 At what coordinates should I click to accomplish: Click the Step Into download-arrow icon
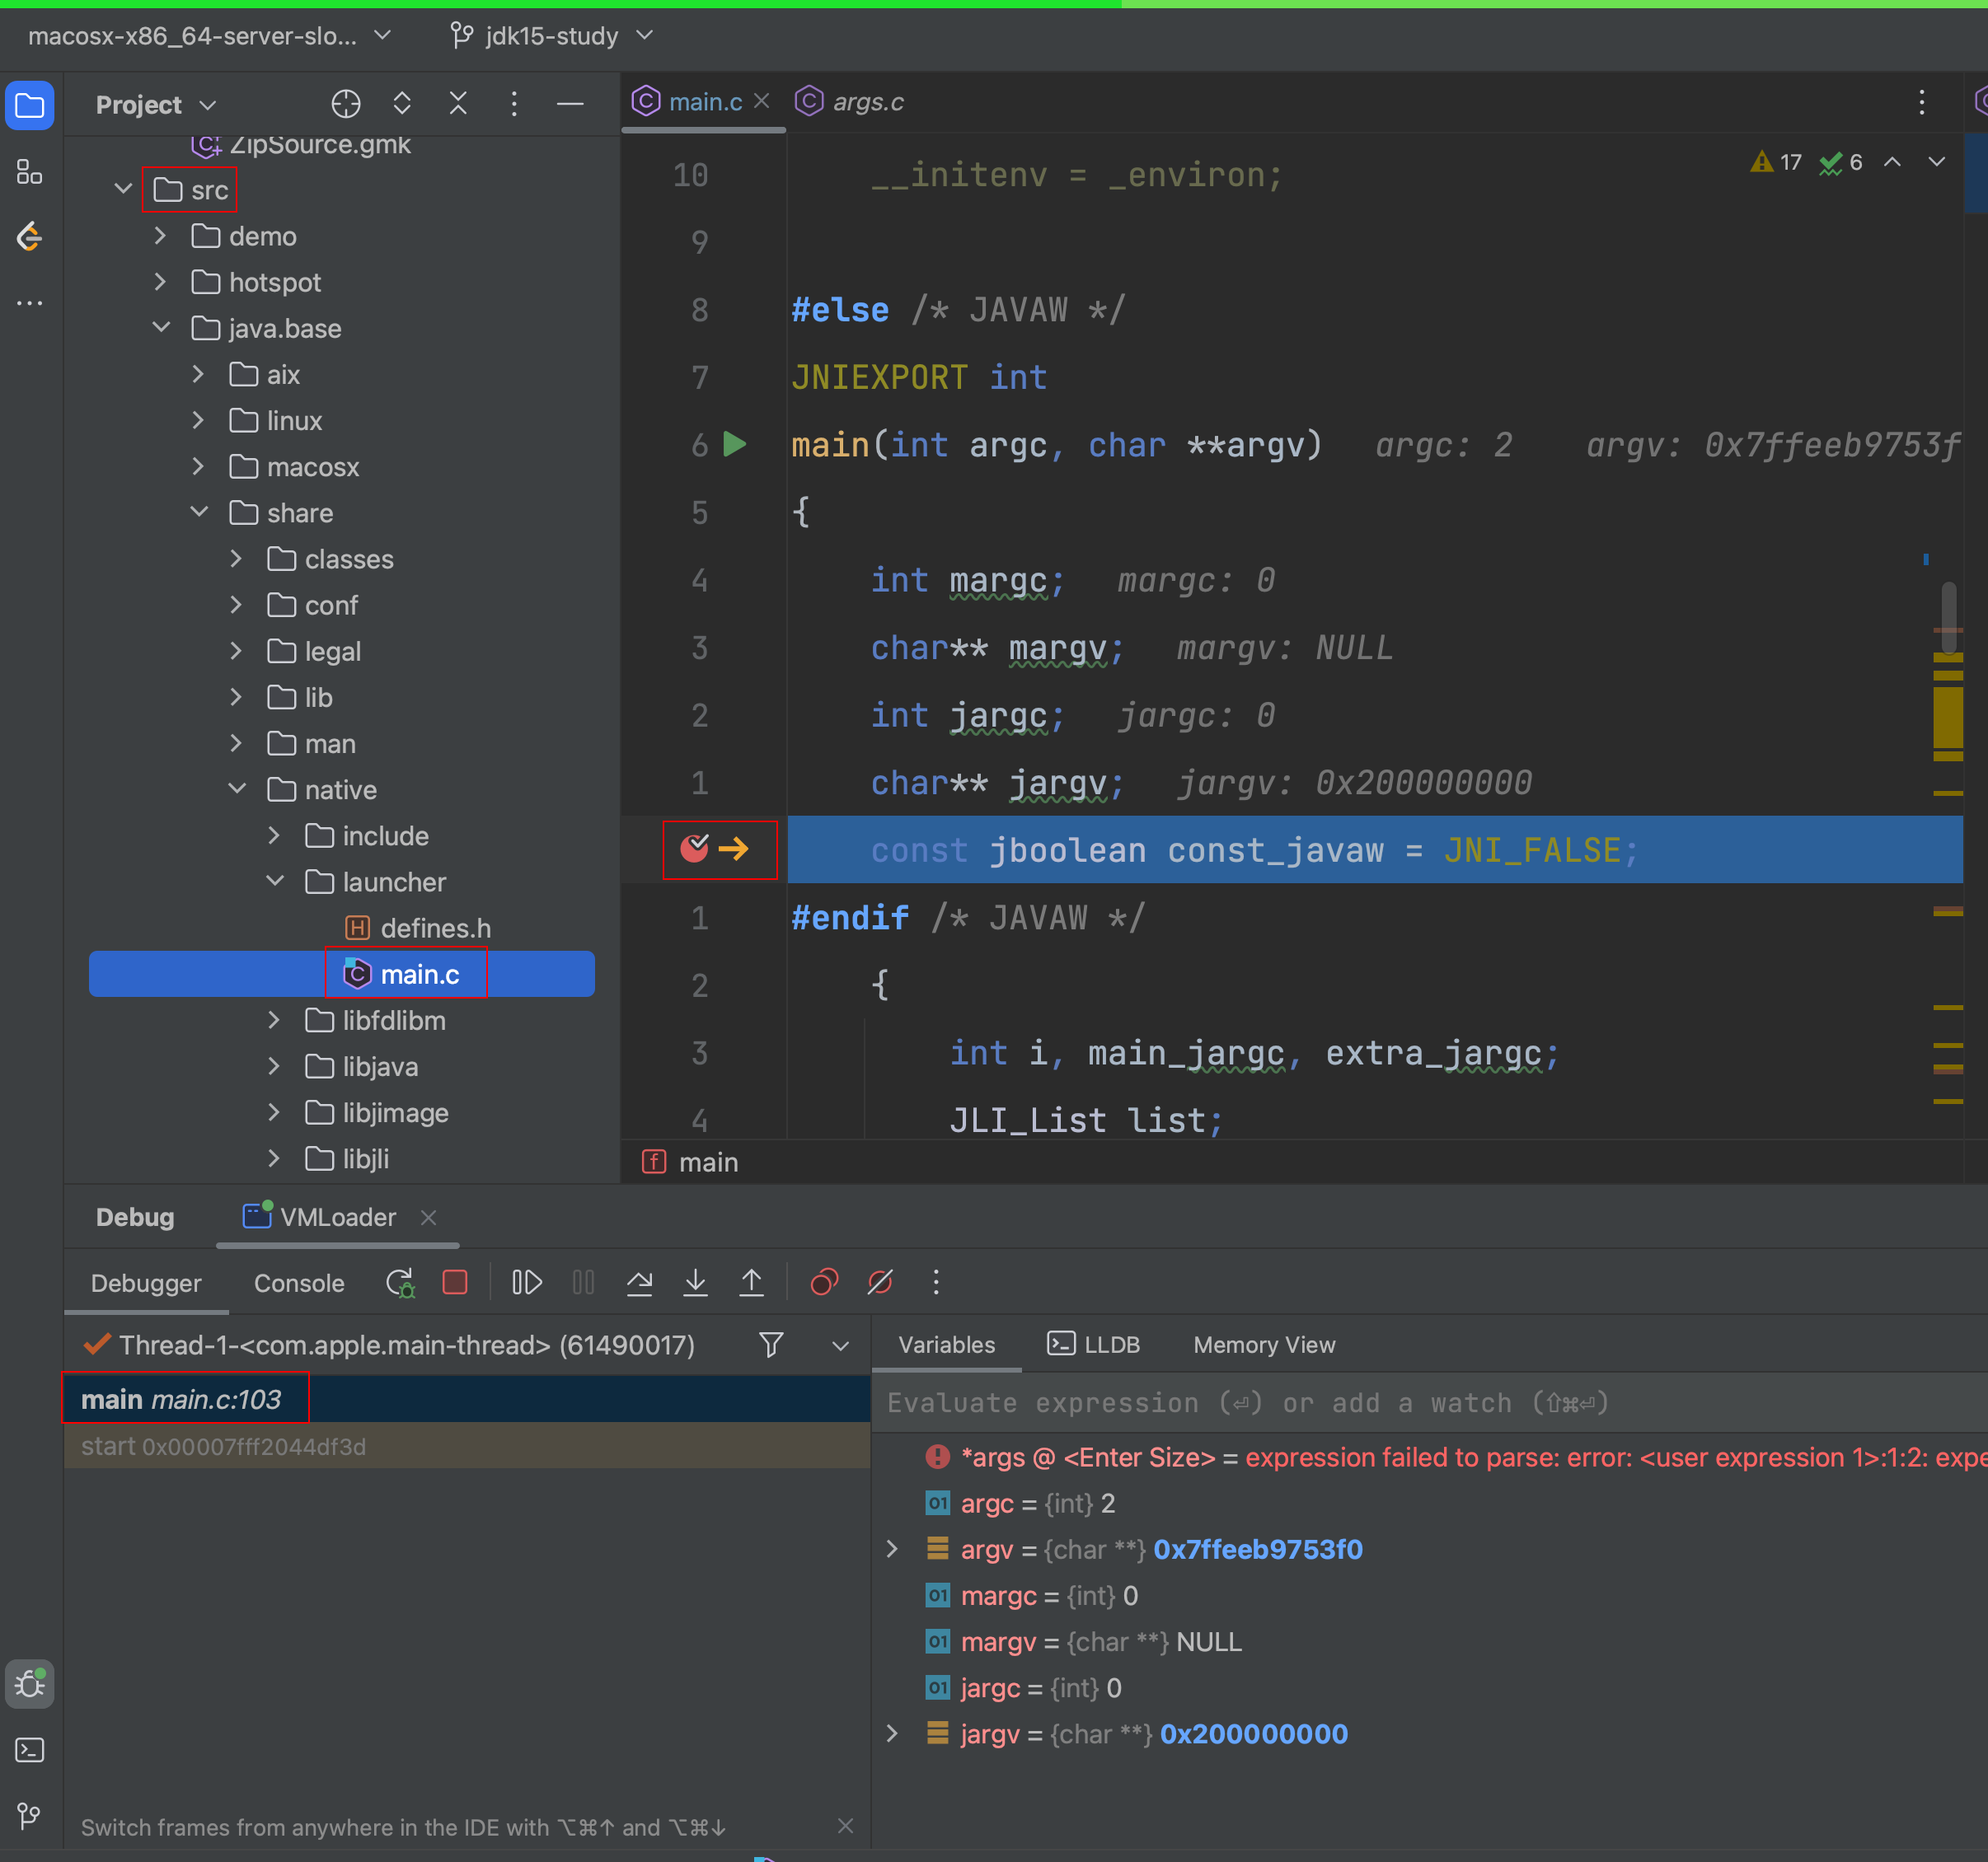click(x=695, y=1282)
